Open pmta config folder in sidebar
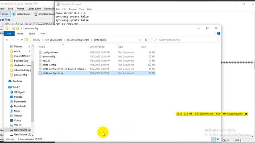 coord(20,75)
